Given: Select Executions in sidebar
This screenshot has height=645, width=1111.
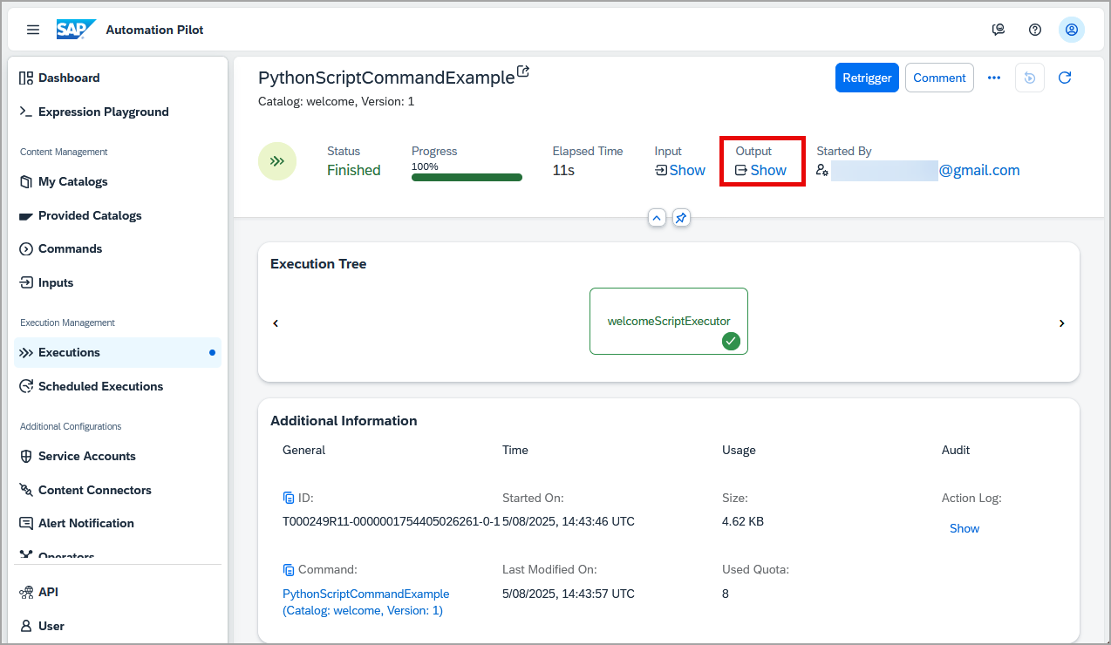Looking at the screenshot, I should point(118,352).
